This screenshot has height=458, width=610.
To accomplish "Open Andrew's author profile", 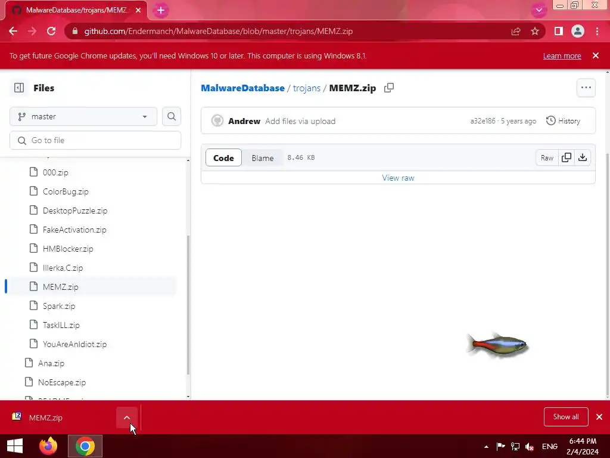I will 244,121.
